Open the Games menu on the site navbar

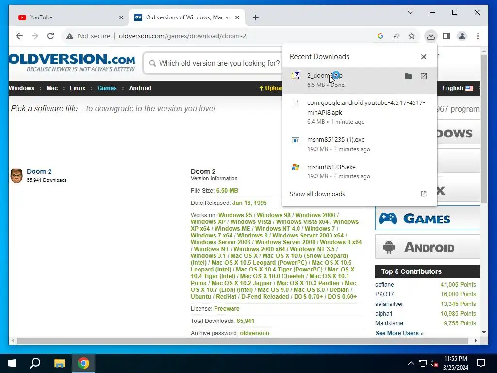tap(107, 88)
